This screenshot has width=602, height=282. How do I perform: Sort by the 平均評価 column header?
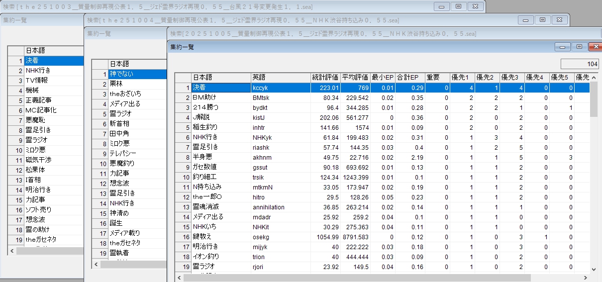[355, 77]
